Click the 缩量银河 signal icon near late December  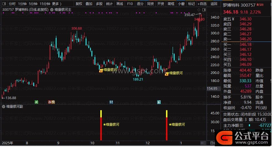pyautogui.click(x=167, y=74)
